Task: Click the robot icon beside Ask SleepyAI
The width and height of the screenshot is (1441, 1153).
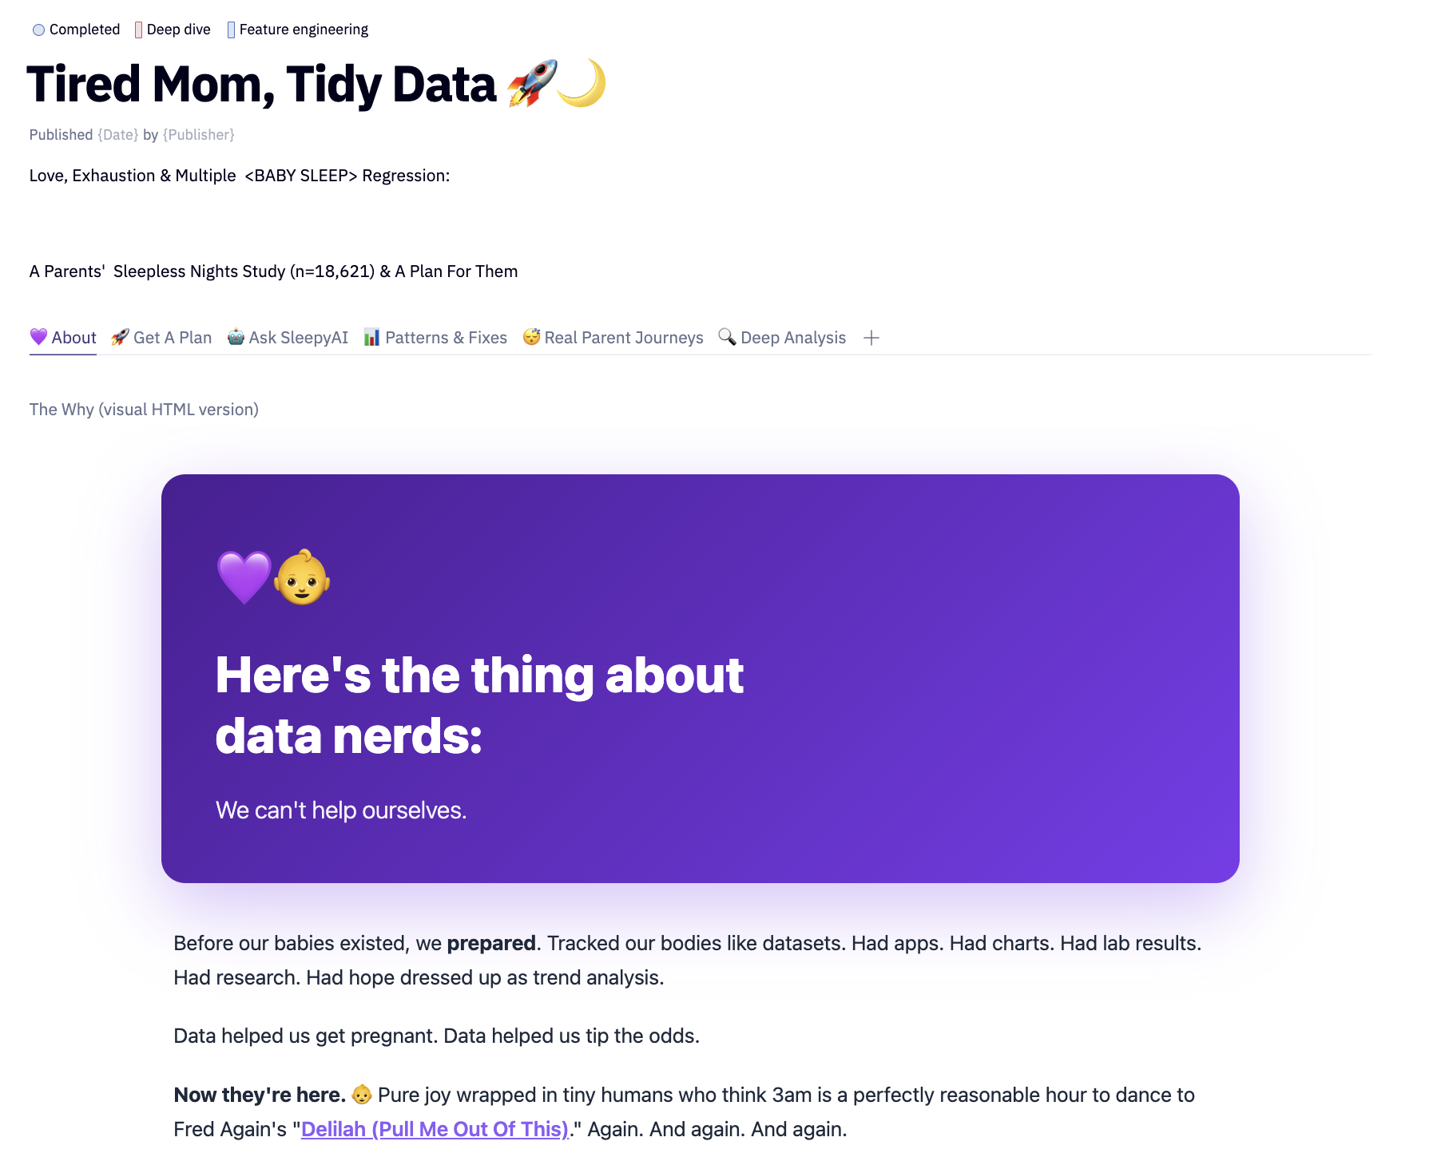Action: click(236, 337)
